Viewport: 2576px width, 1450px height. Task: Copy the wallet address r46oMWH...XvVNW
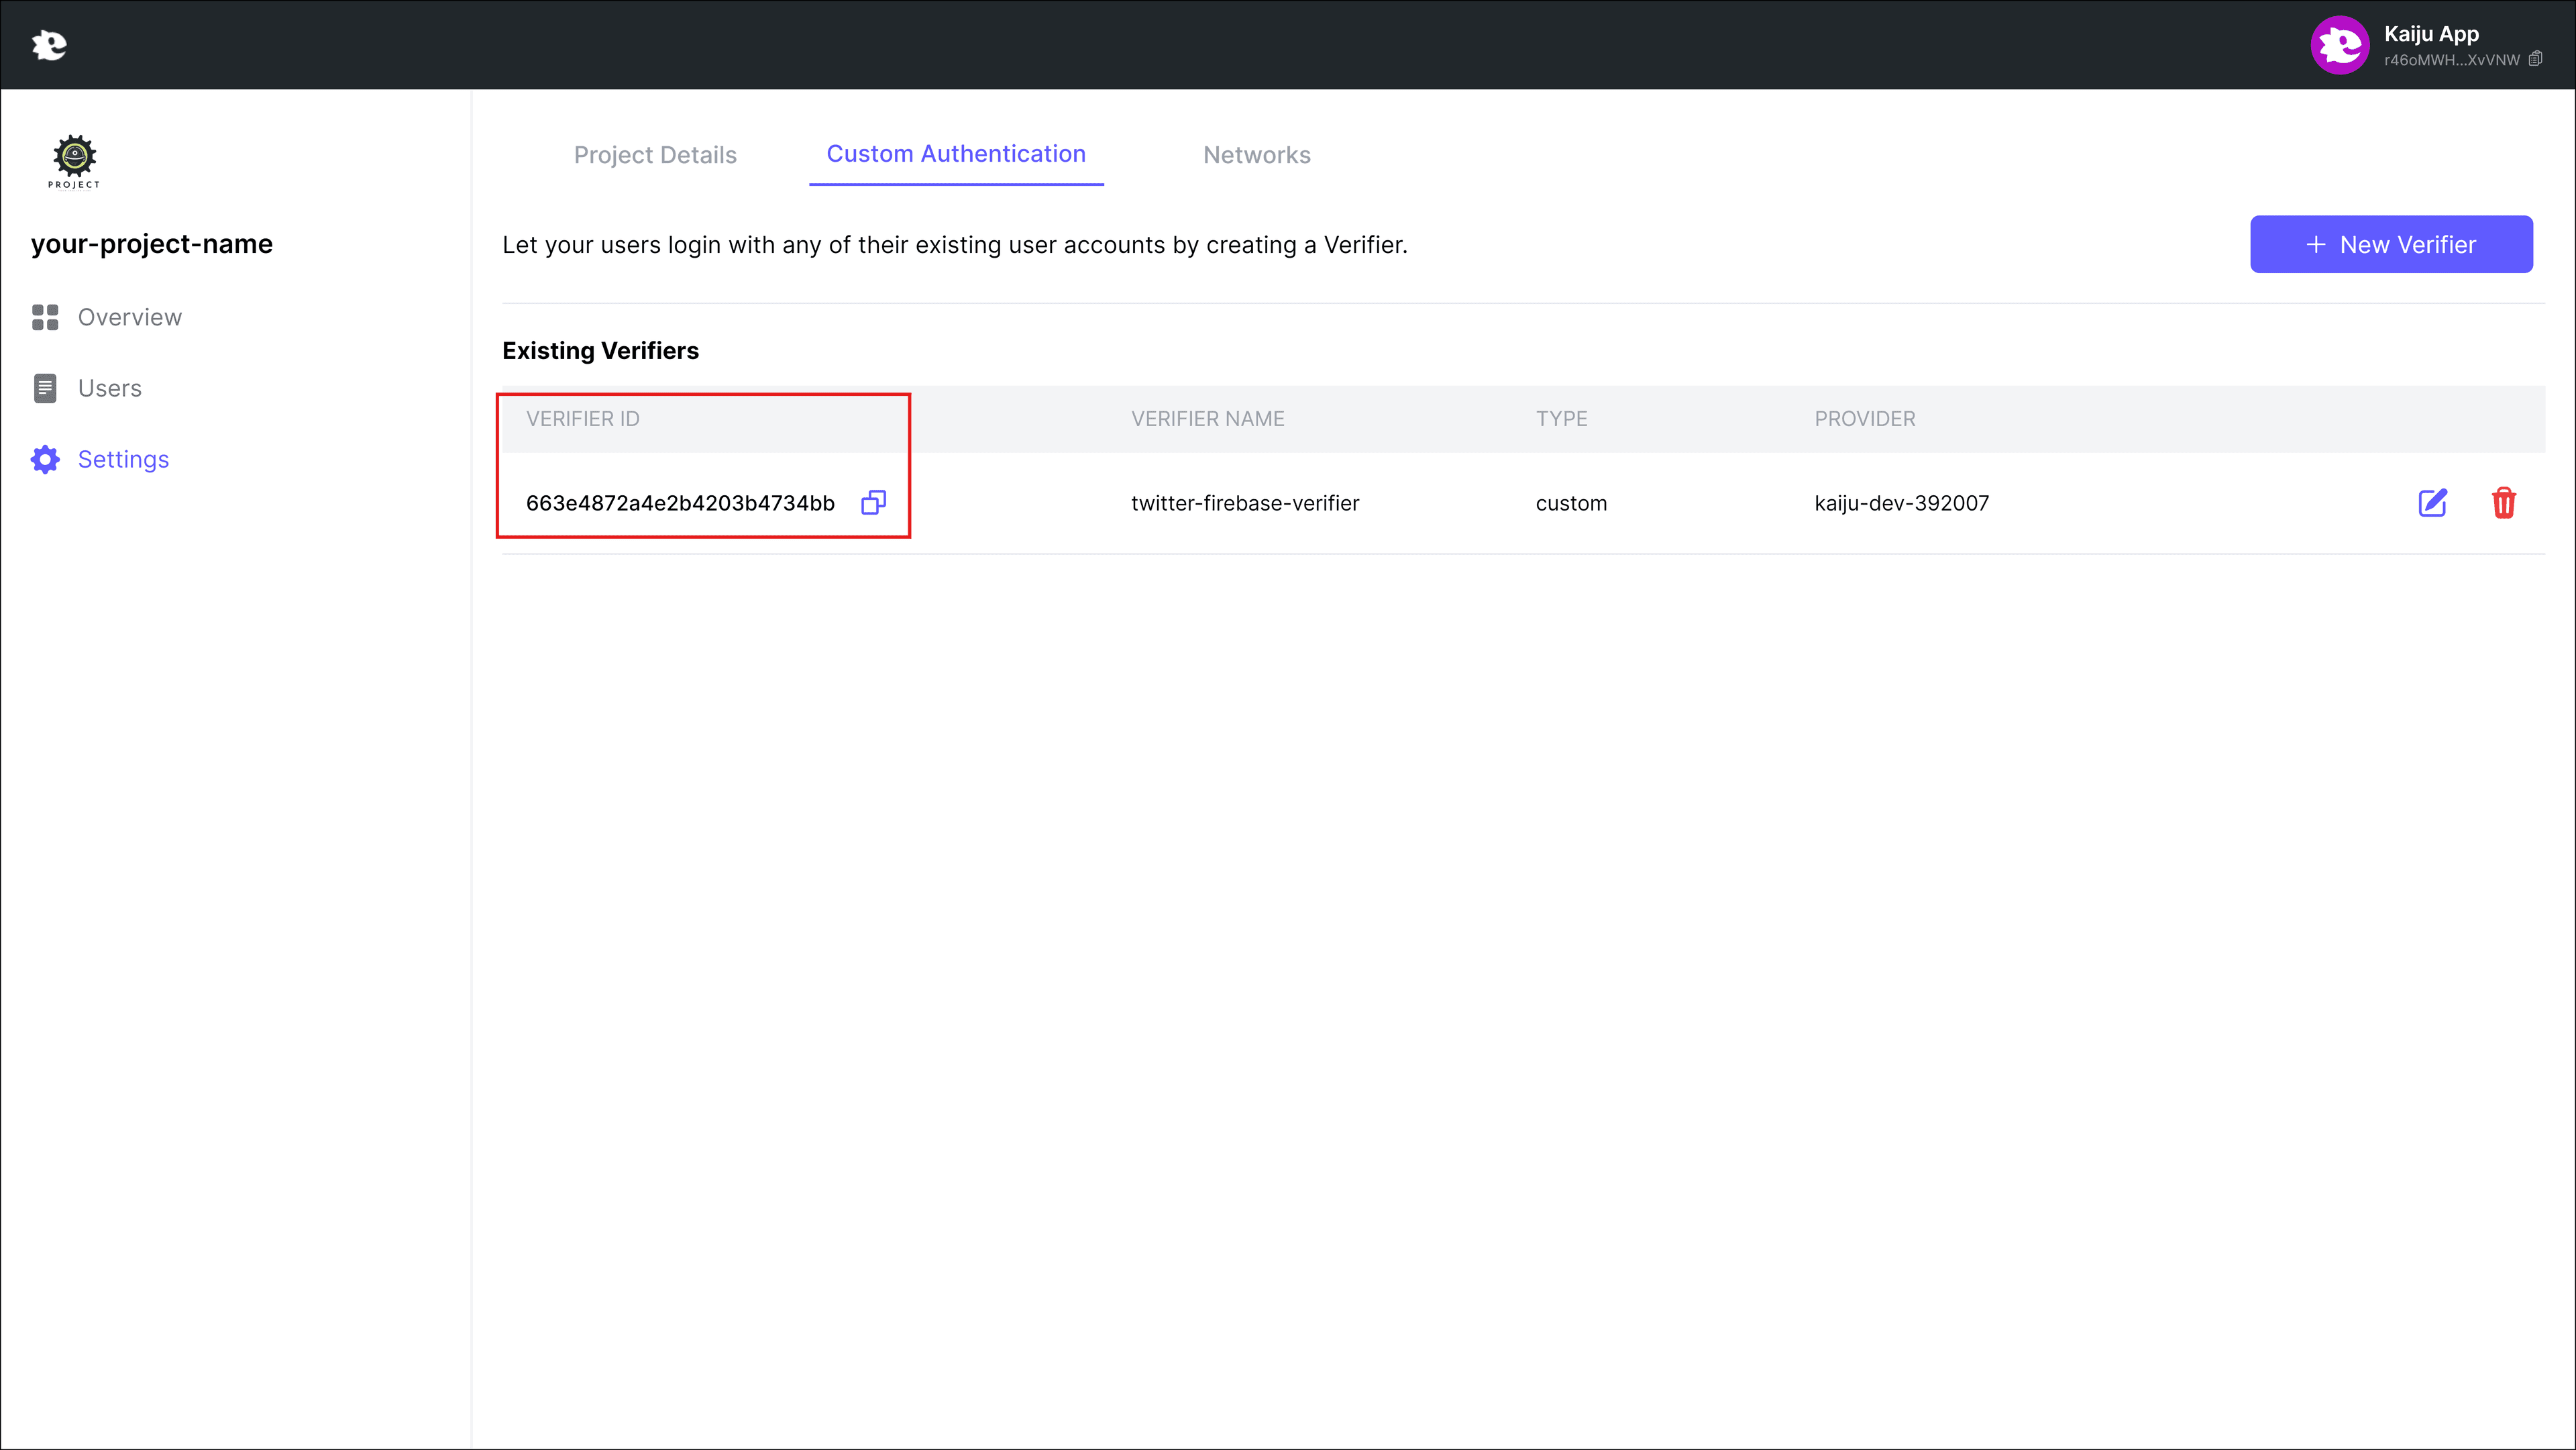pyautogui.click(x=2535, y=59)
